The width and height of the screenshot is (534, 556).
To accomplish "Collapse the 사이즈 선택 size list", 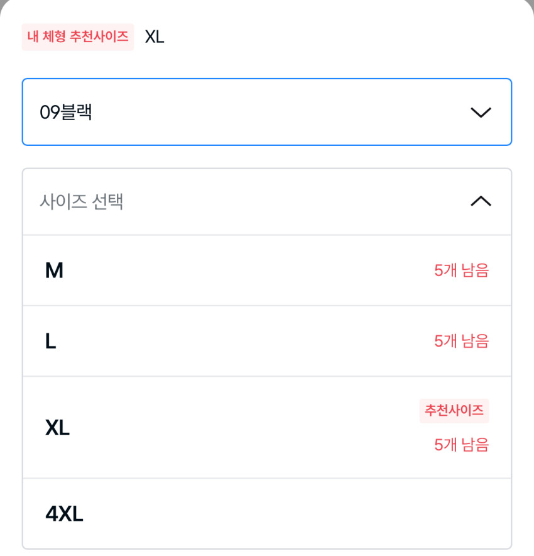I will pyautogui.click(x=267, y=202).
